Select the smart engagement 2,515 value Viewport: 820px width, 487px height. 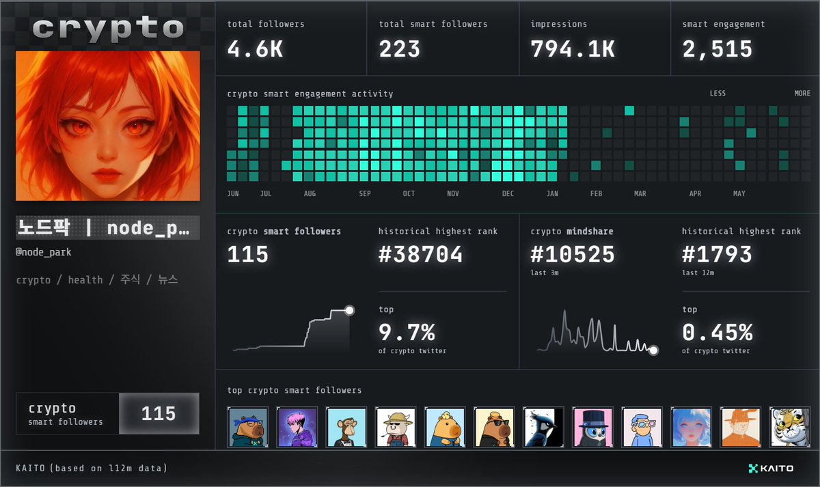(717, 49)
